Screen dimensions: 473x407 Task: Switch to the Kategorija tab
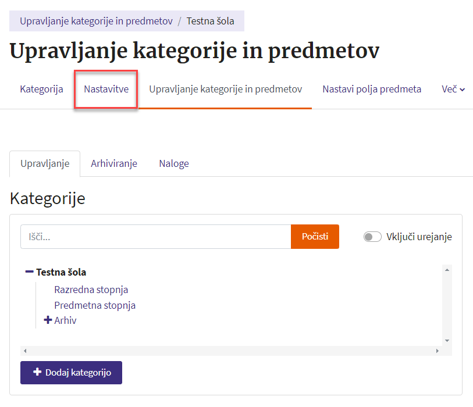[x=41, y=90]
